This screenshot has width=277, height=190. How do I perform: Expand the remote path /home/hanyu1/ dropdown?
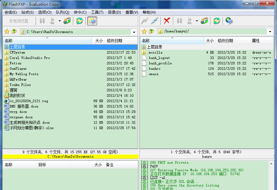pyautogui.click(x=270, y=32)
